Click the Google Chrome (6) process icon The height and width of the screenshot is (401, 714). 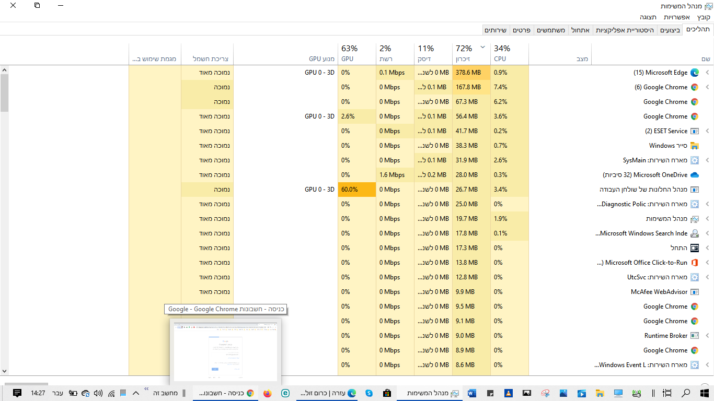(695, 87)
